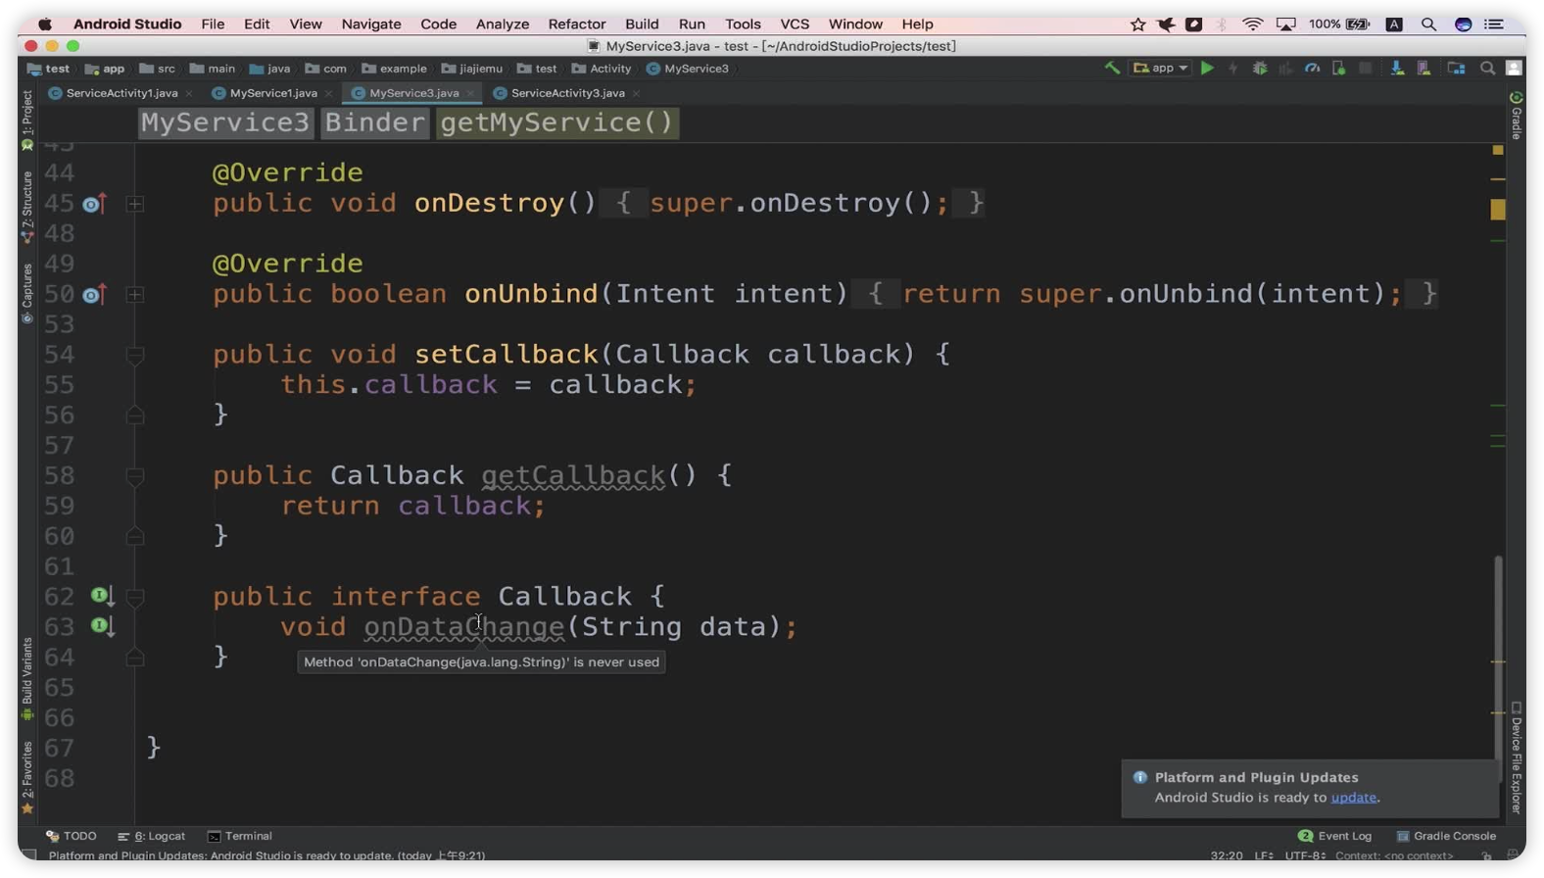1544x878 pixels.
Task: Debug the app with the bug icon
Action: [1260, 68]
